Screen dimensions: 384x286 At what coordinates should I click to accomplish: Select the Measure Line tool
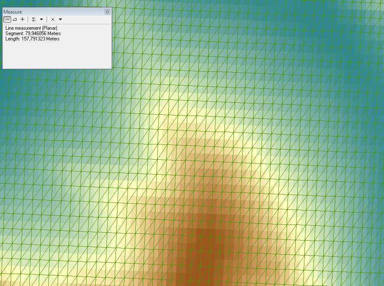click(x=7, y=19)
